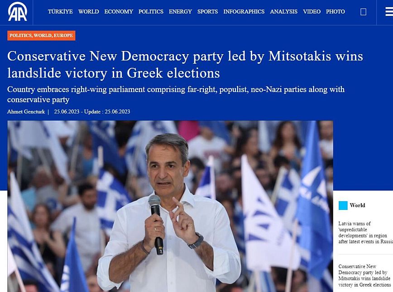Go to the PHOTO section
Image resolution: width=393 pixels, height=292 pixels.
coord(335,11)
